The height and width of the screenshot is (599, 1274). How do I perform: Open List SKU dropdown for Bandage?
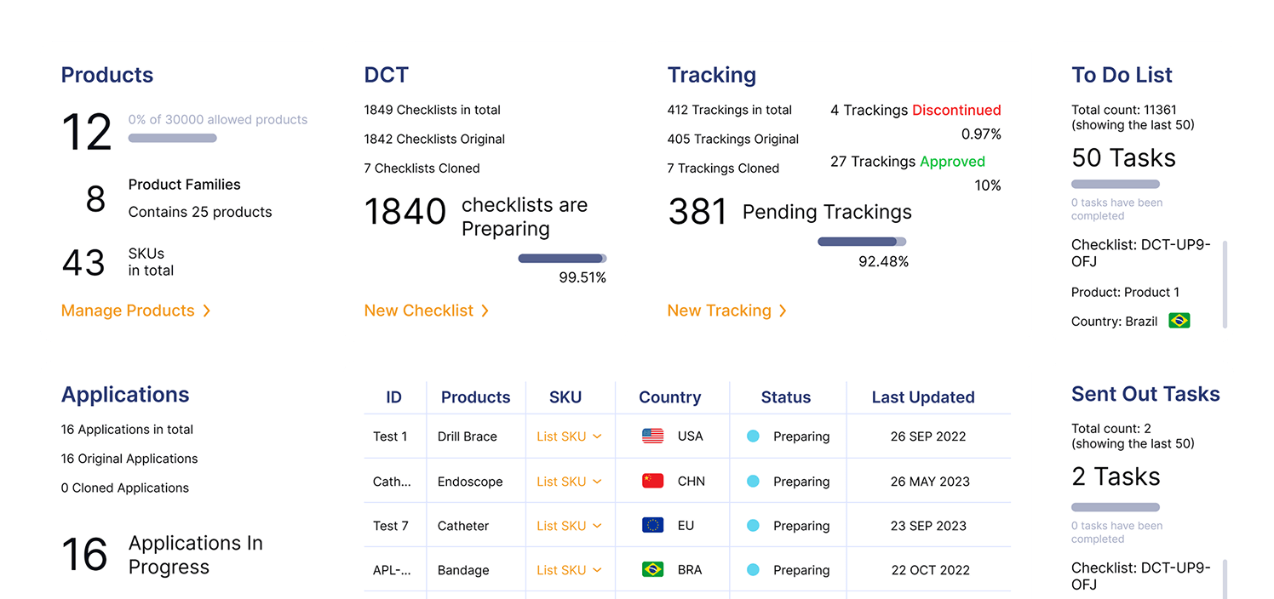[x=569, y=569]
